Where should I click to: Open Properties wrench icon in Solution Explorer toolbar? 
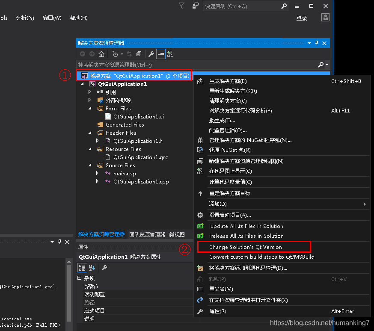[151, 54]
